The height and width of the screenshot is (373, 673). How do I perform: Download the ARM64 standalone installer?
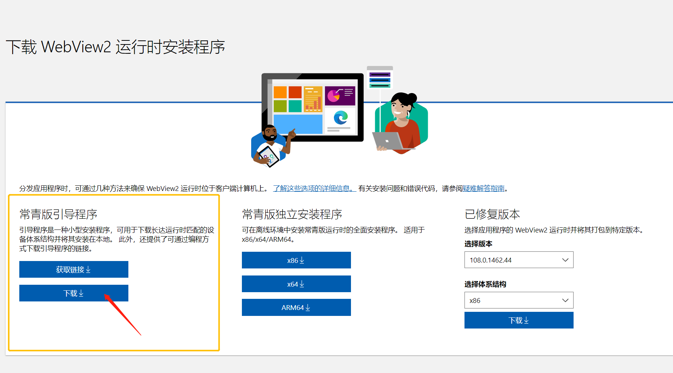pyautogui.click(x=296, y=307)
